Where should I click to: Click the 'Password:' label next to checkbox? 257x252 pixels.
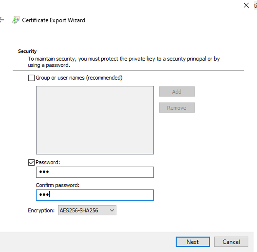[x=48, y=162]
